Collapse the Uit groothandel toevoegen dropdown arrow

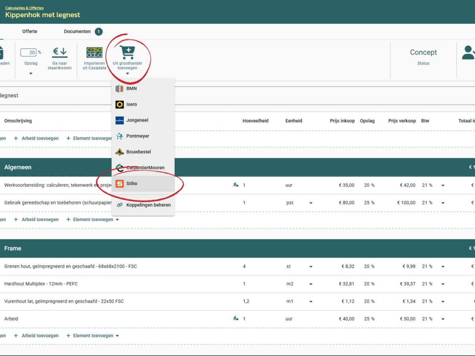pyautogui.click(x=127, y=74)
